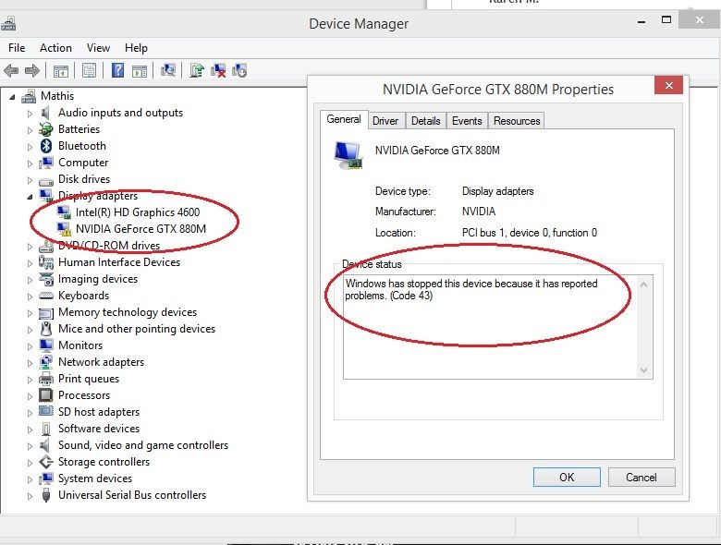Select the 'Storage controllers' tree label
This screenshot has height=545, width=721.
tap(104, 462)
